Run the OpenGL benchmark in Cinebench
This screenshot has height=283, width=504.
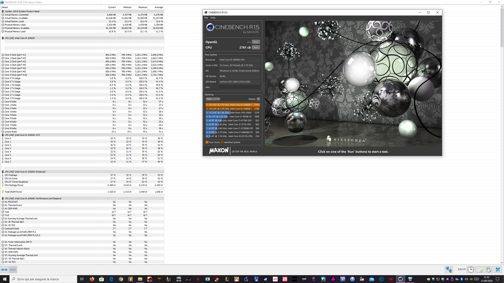click(x=256, y=42)
